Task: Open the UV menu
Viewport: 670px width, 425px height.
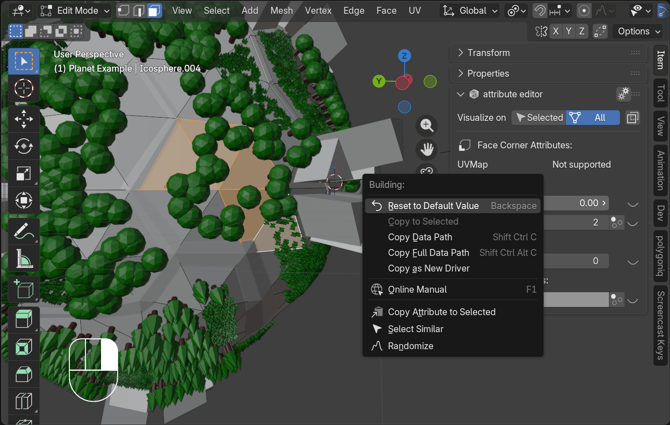Action: tap(415, 11)
